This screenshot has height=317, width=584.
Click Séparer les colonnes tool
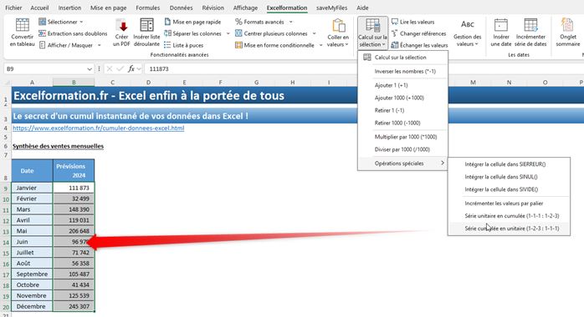193,33
